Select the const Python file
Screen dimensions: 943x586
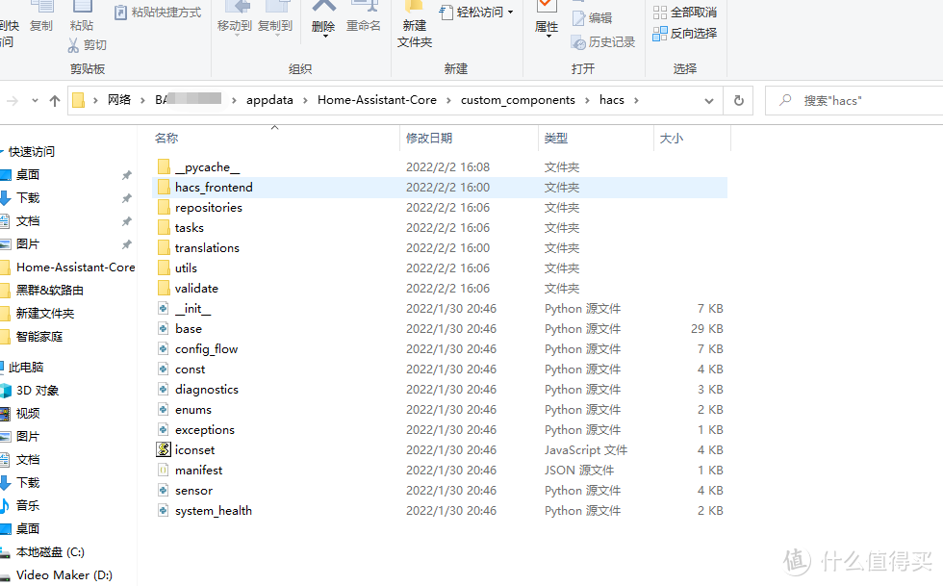[191, 369]
